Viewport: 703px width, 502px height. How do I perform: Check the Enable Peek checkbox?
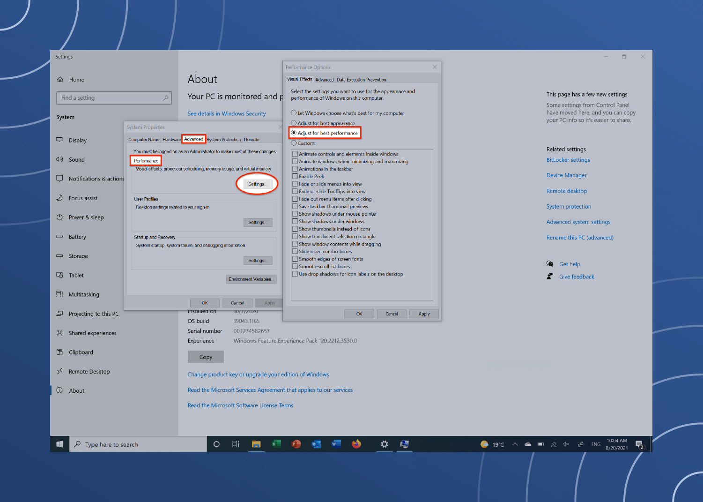[x=296, y=176]
